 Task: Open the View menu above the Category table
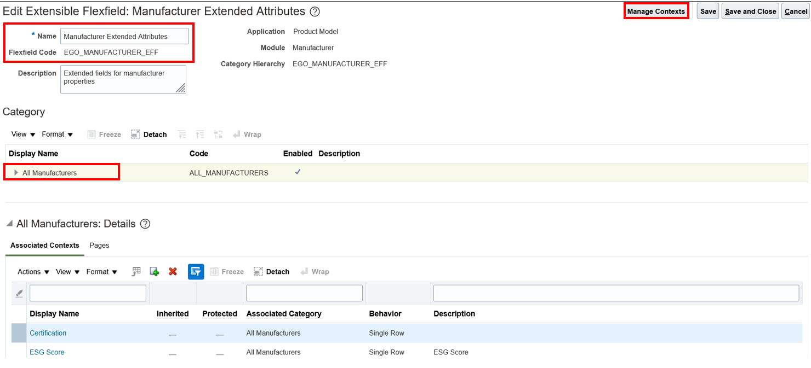(24, 135)
